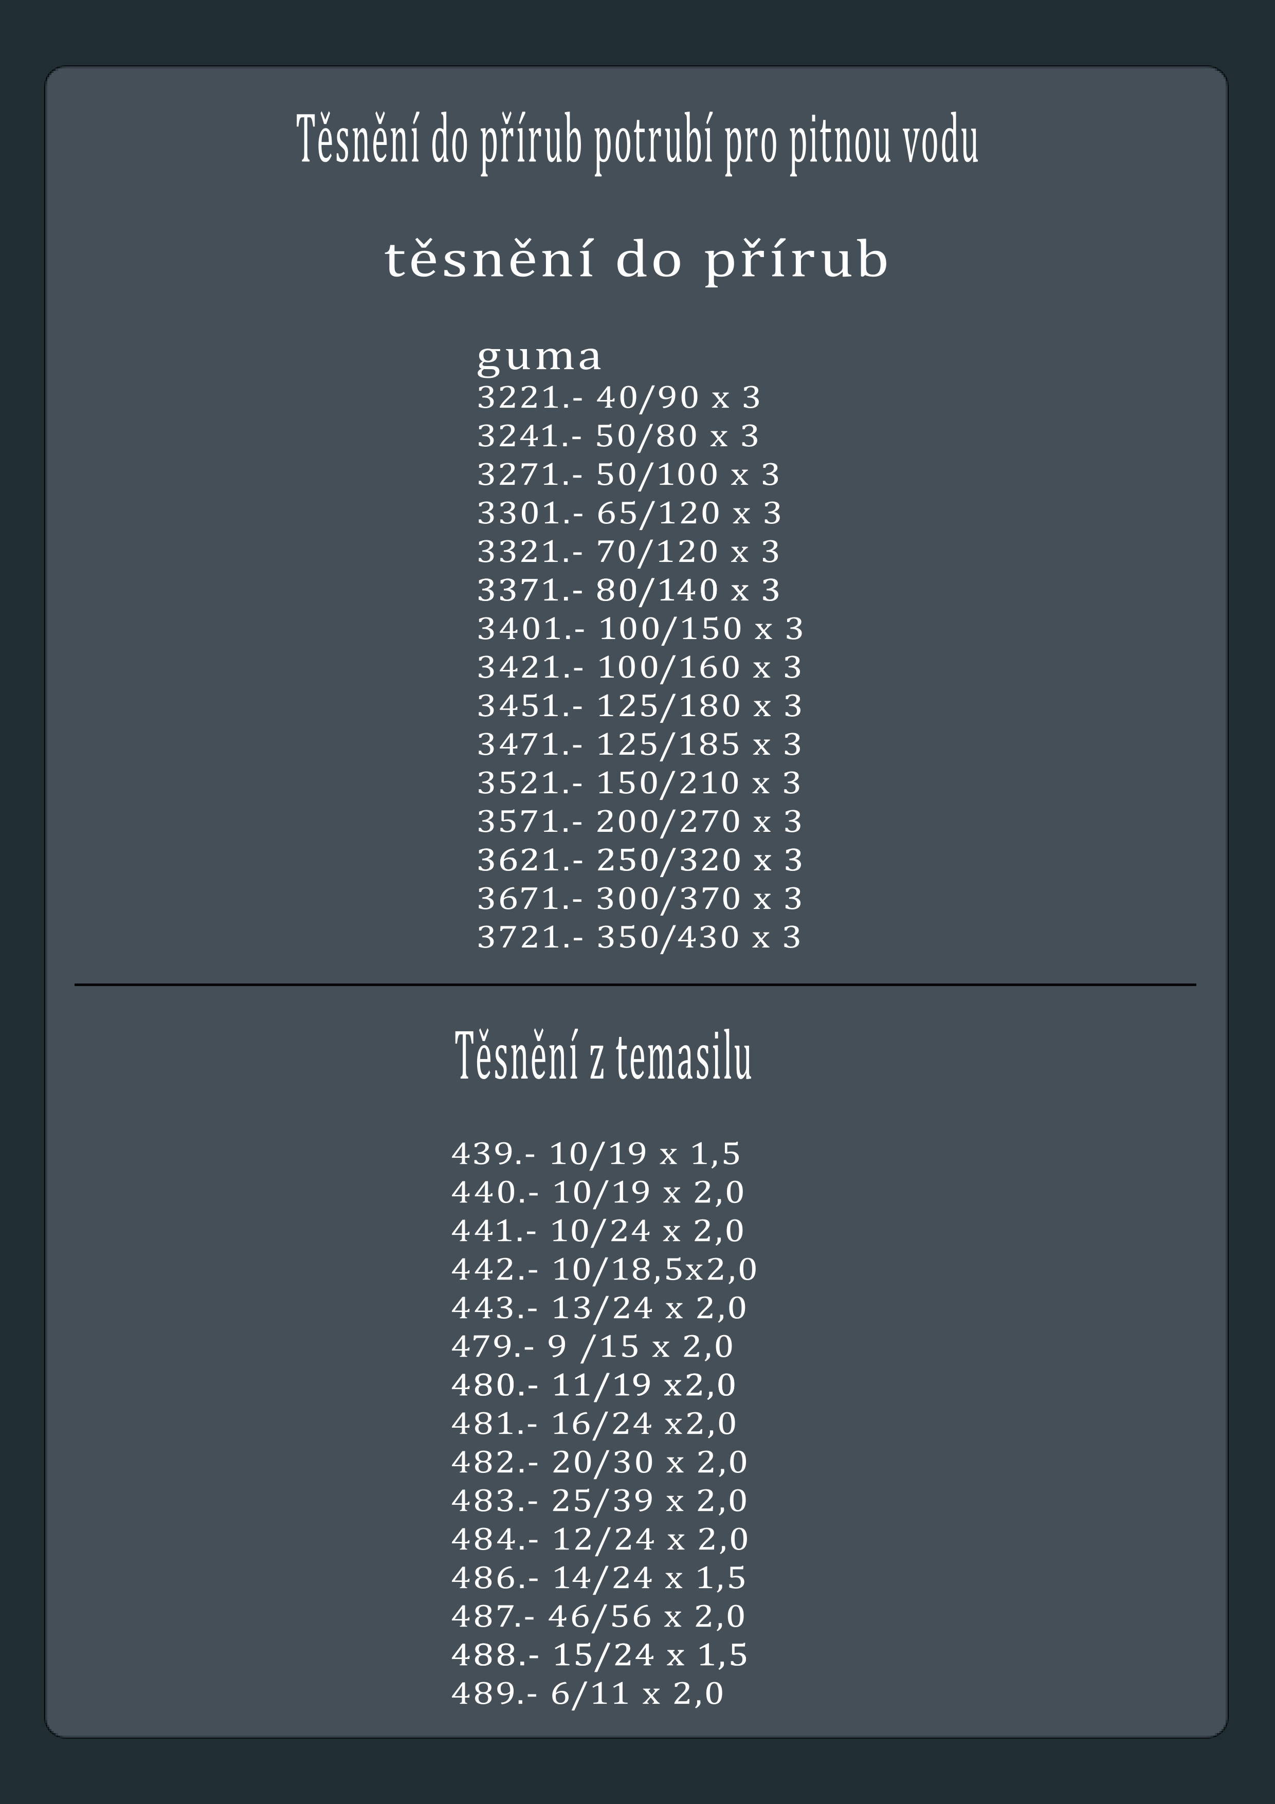The height and width of the screenshot is (1804, 1275).
Task: Select the row 3271.- 50/100 x 3
Action: 628,474
